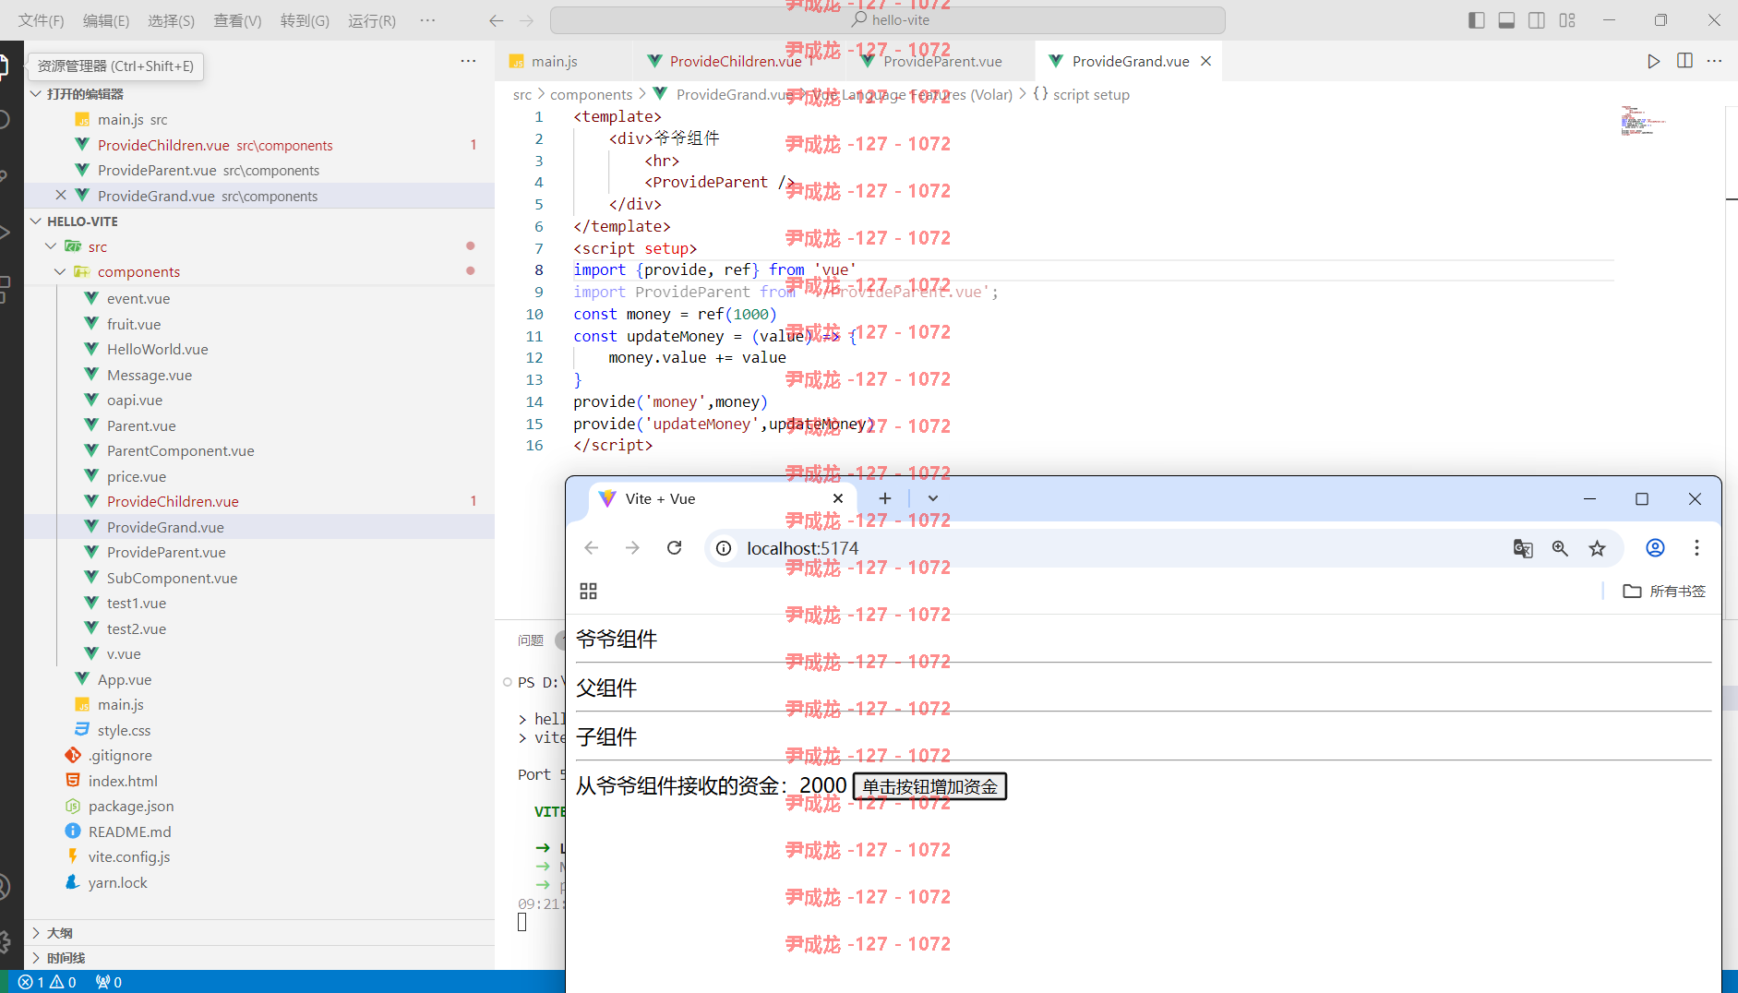
Task: Open editor more actions ellipsis
Action: click(1715, 61)
